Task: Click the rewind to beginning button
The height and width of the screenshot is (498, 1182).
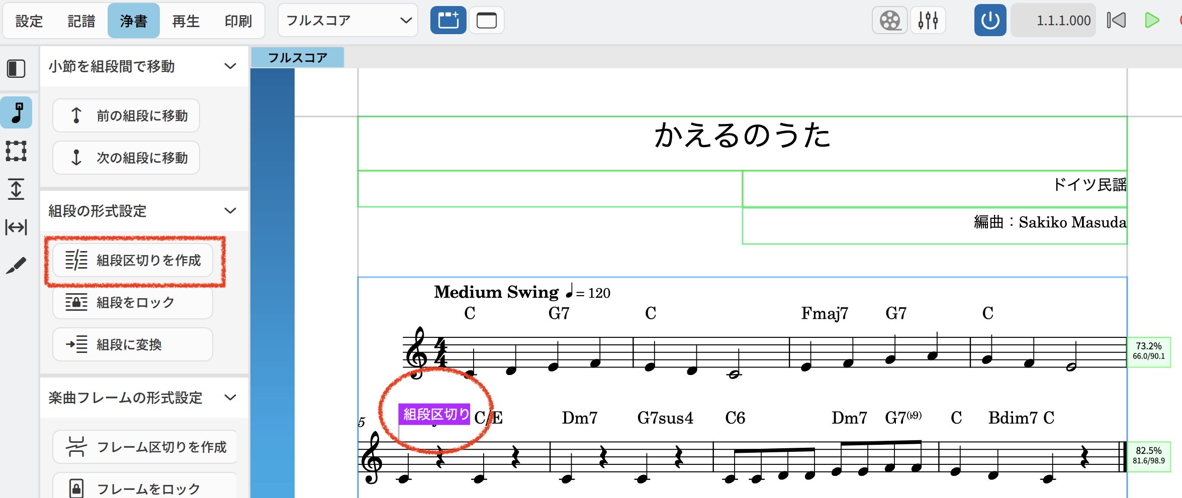Action: tap(1116, 21)
